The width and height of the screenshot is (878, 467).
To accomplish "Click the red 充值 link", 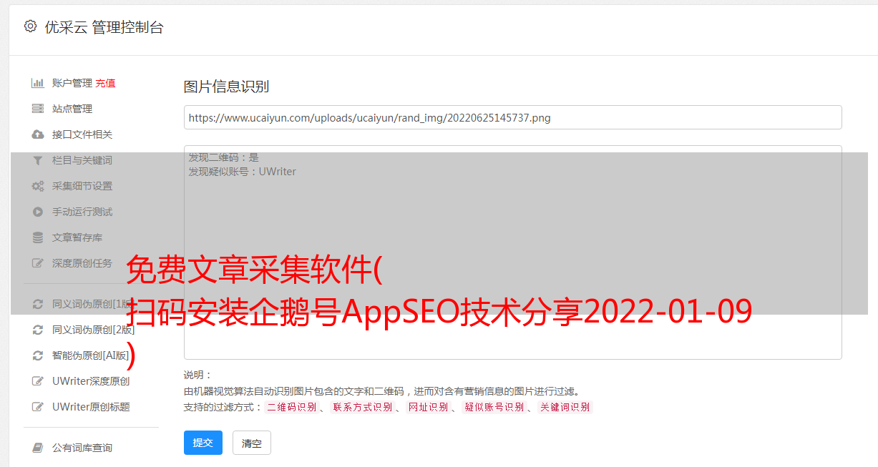I will (x=105, y=83).
